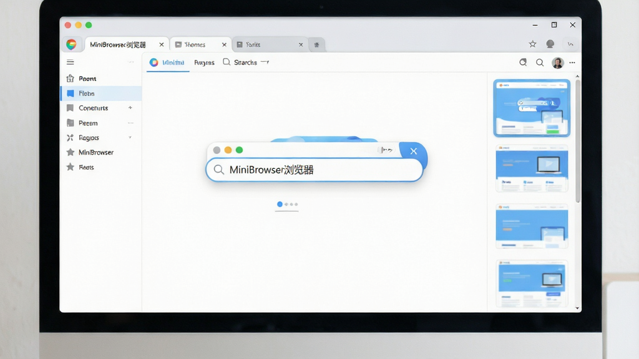Image resolution: width=639 pixels, height=359 pixels.
Task: Click the search magnifier inside search field
Action: 219,170
